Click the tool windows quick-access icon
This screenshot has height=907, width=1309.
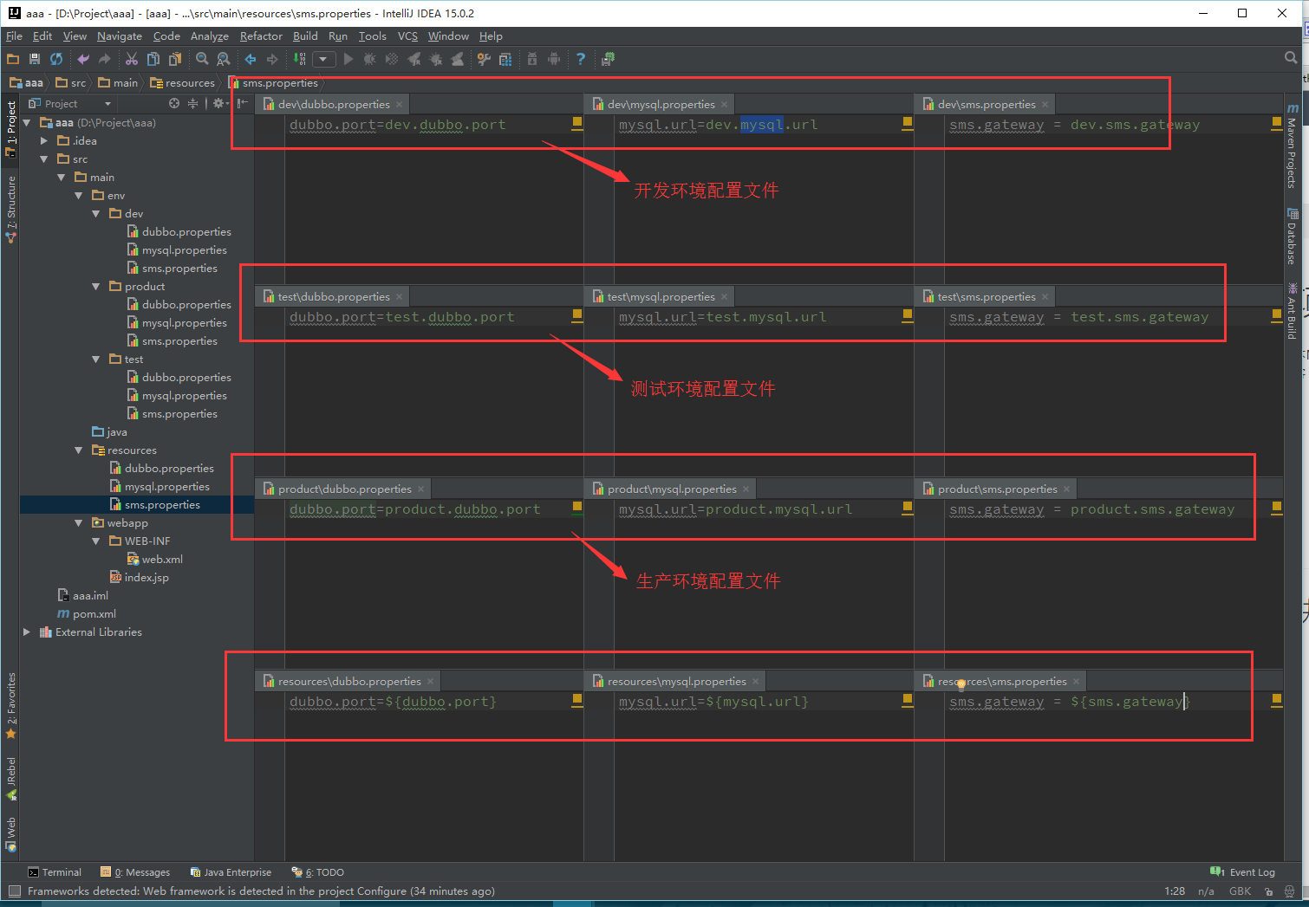tap(14, 891)
